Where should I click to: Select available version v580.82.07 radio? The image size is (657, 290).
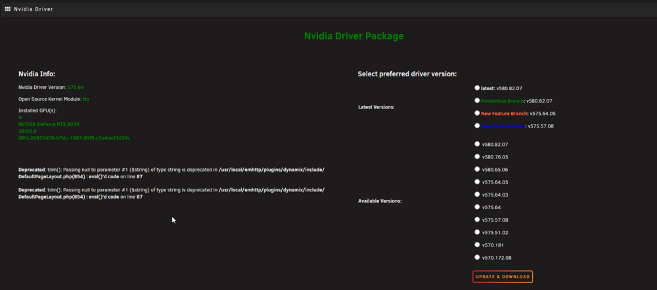point(477,144)
